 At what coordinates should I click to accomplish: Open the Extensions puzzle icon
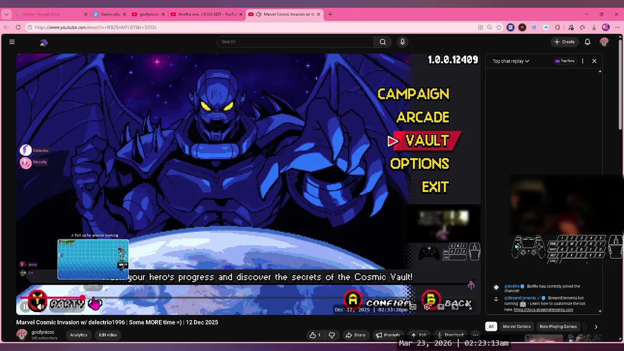(557, 27)
